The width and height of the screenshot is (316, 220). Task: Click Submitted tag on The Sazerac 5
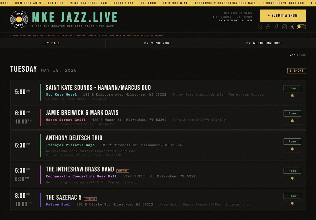[x=90, y=199]
